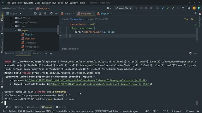Screen dimensions: 202x113
Task: Collapse the pages folder
Action: pyautogui.click(x=15, y=30)
